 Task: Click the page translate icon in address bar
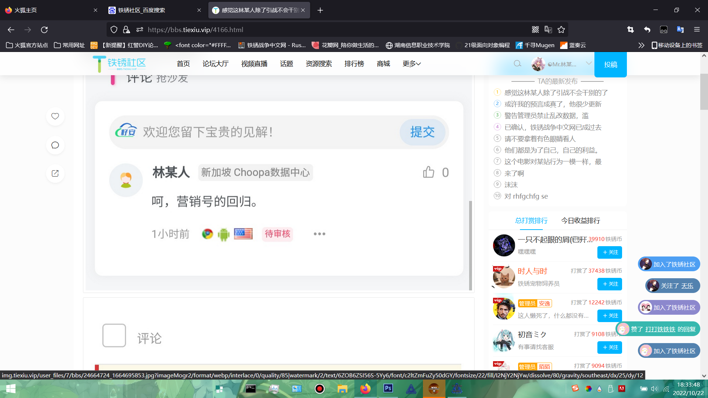click(x=548, y=29)
